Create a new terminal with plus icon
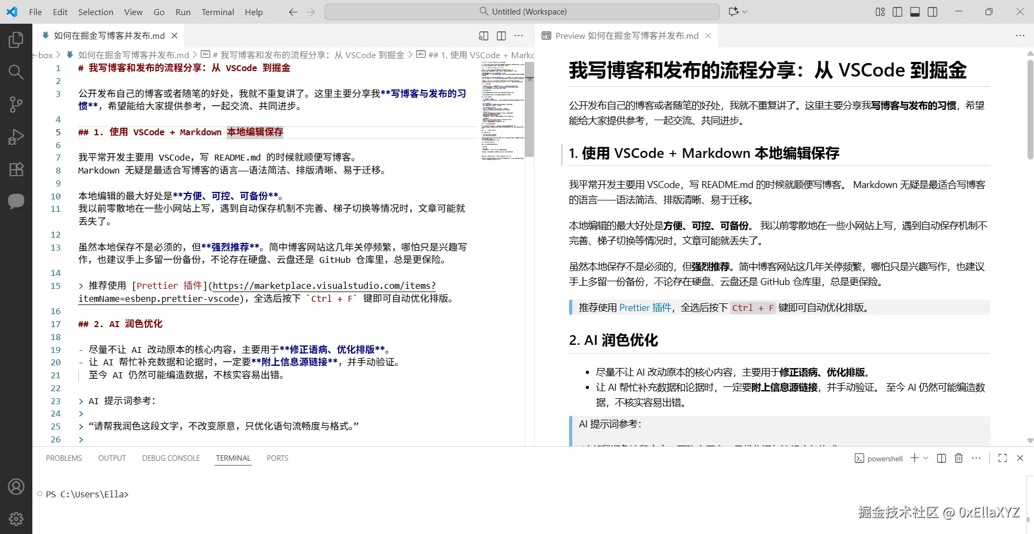1034x534 pixels. 914,458
